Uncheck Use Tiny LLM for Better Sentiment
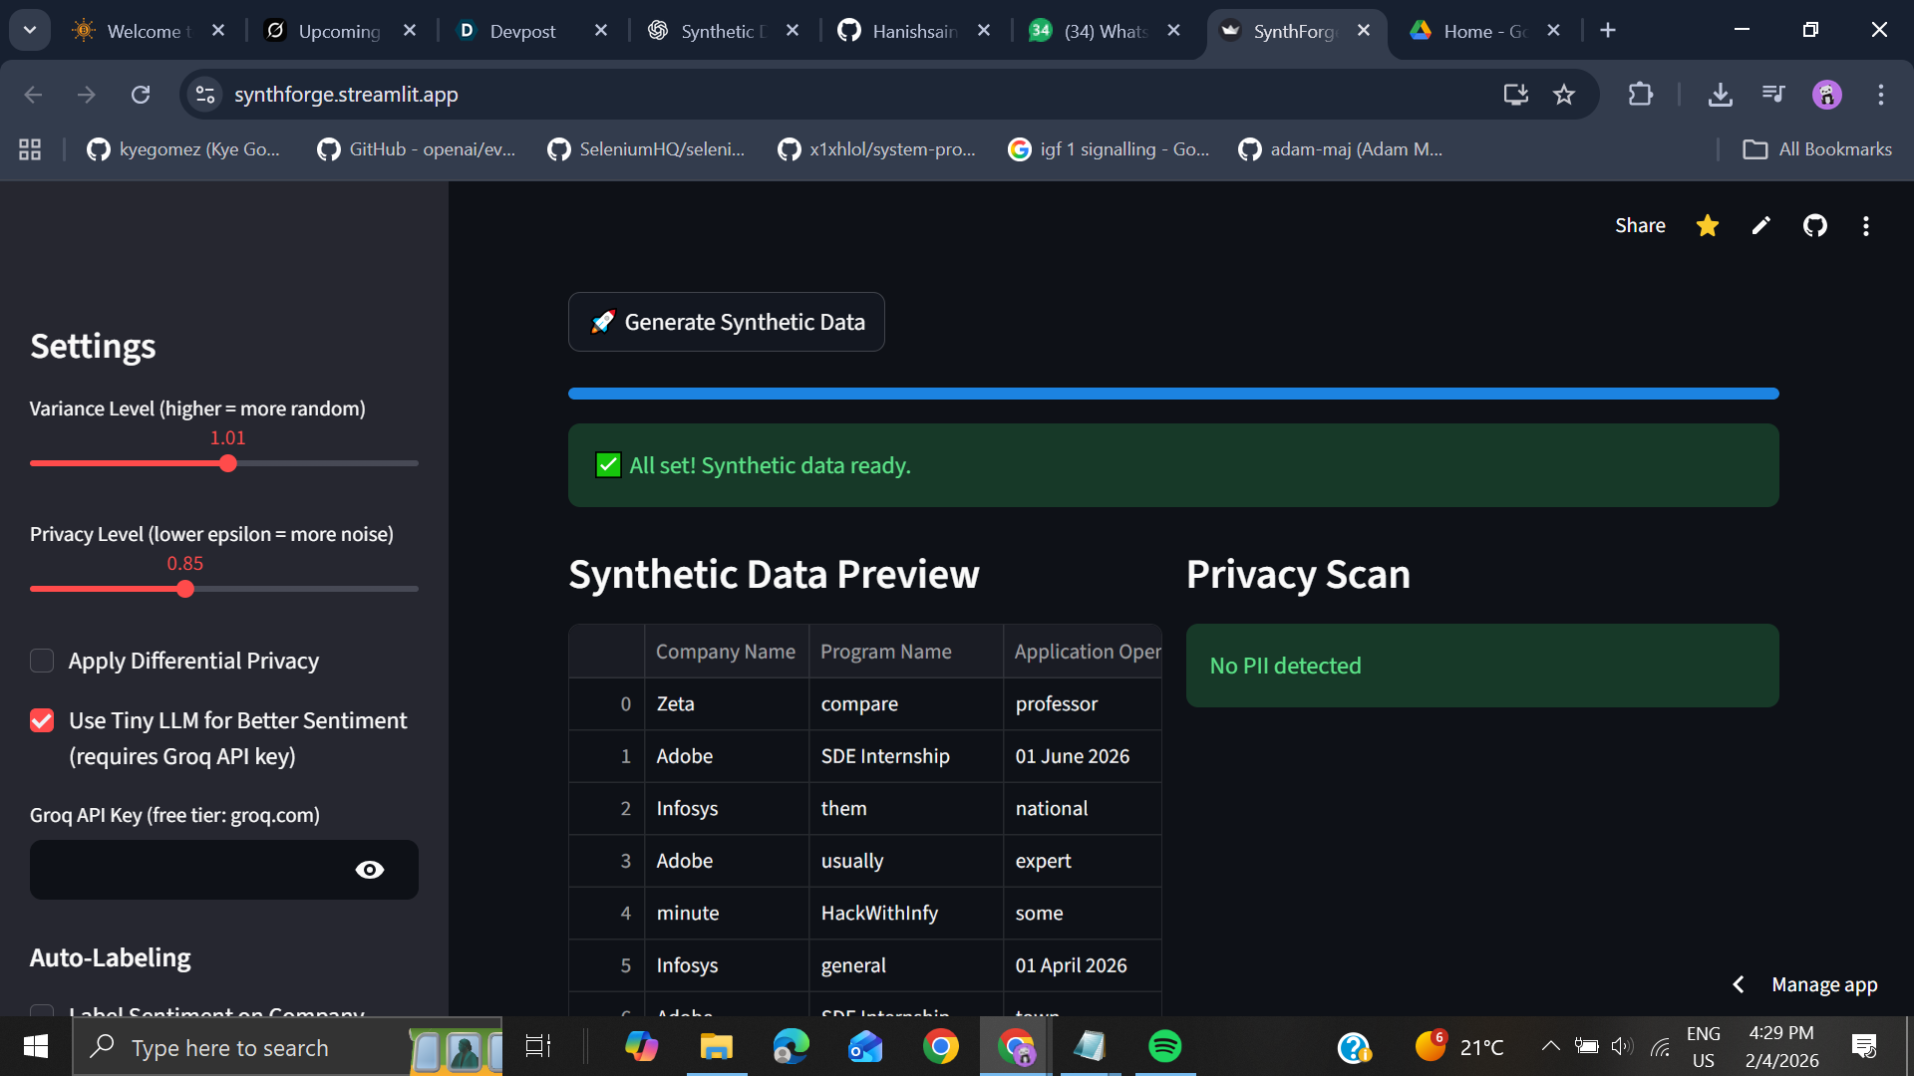 pyautogui.click(x=42, y=720)
